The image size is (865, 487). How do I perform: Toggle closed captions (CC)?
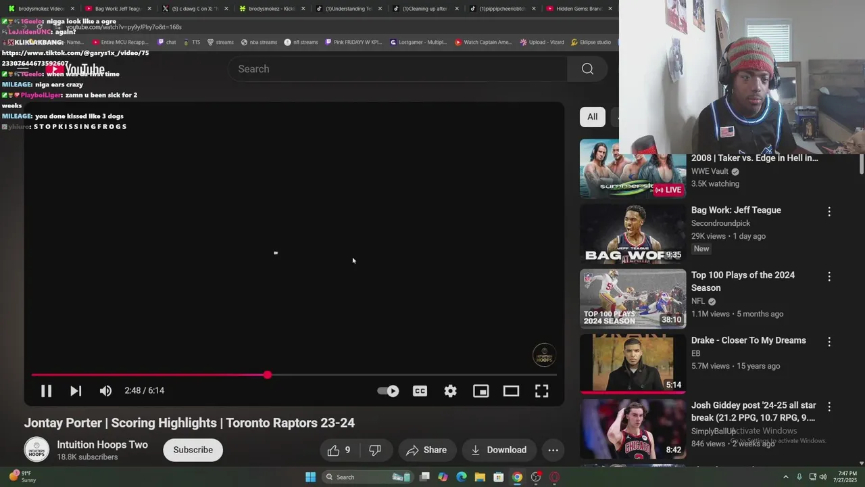point(420,391)
